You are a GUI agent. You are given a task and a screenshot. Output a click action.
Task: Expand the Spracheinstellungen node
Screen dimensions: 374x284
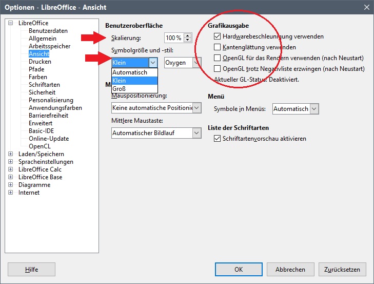click(10, 162)
